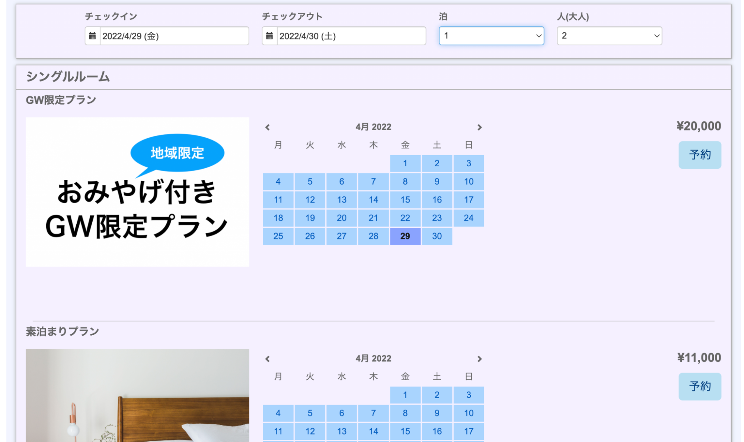Reserve the ¥11,000 素泊まりプラン
744x442 pixels.
point(699,386)
